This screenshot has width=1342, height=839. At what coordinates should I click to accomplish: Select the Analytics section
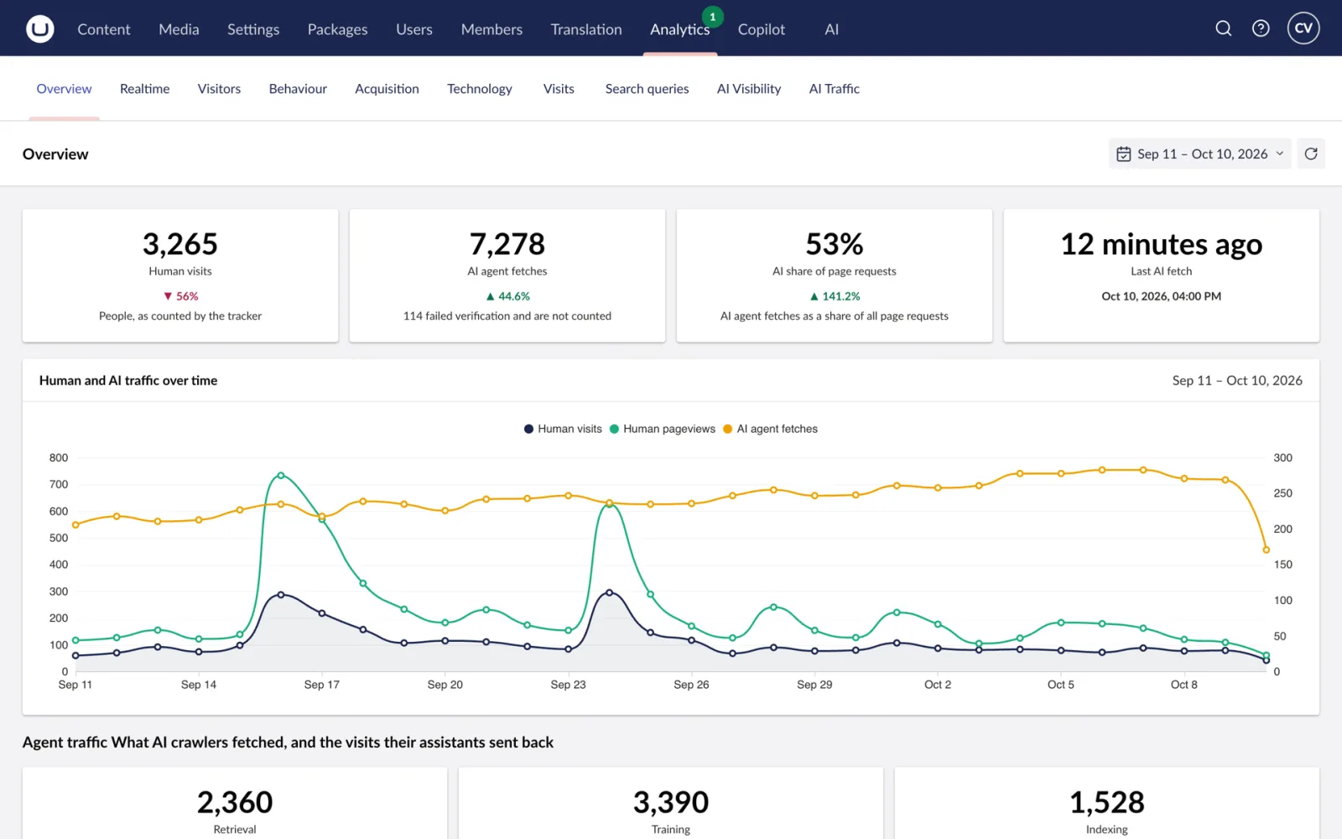679,29
